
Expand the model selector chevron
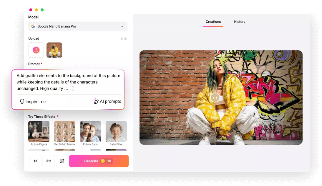click(123, 26)
